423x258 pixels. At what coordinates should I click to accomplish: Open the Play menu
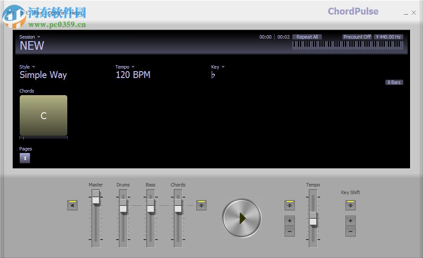pos(38,13)
